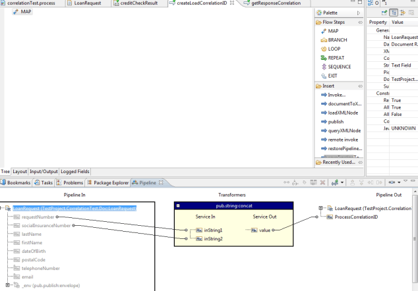Insert remote invoke service from the palette
The height and width of the screenshot is (291, 418).
(340, 140)
